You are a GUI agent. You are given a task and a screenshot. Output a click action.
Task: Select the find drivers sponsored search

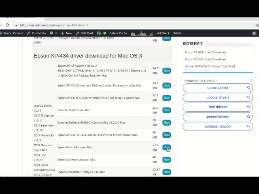tap(218, 107)
